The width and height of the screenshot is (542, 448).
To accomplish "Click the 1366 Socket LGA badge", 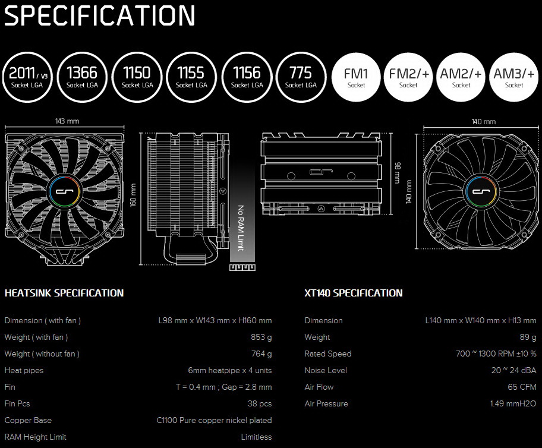I will (82, 77).
